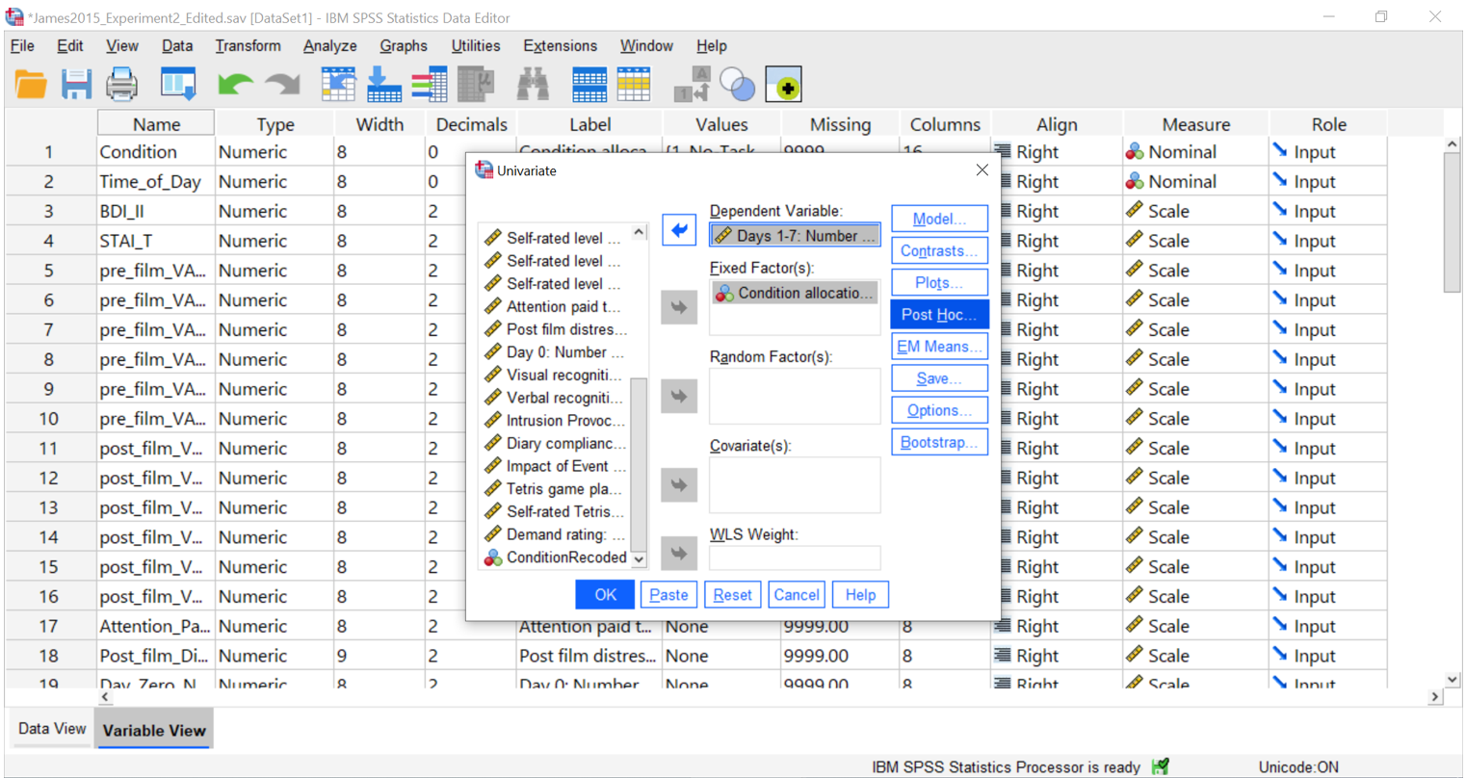The image size is (1466, 778).
Task: Click Nominal measure cell for Condition row
Action: (1195, 151)
